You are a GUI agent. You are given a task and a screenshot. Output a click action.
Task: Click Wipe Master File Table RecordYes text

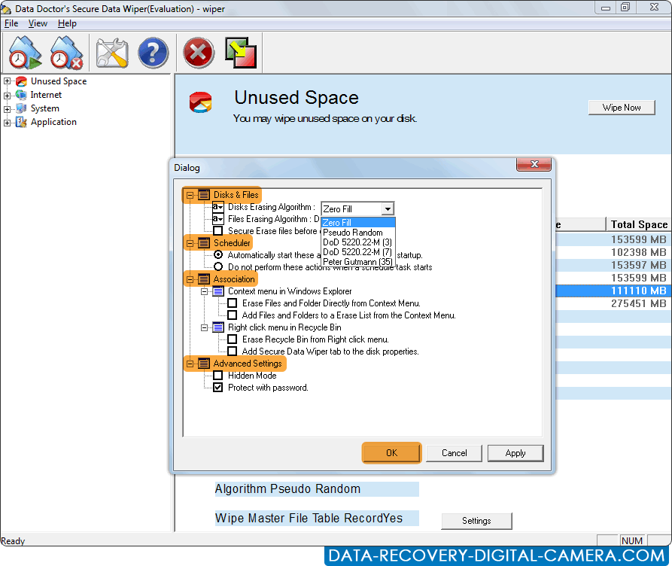[309, 519]
